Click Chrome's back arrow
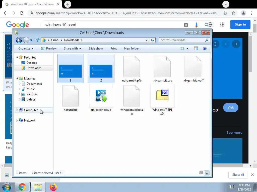The image size is (257, 192). click(x=6, y=13)
